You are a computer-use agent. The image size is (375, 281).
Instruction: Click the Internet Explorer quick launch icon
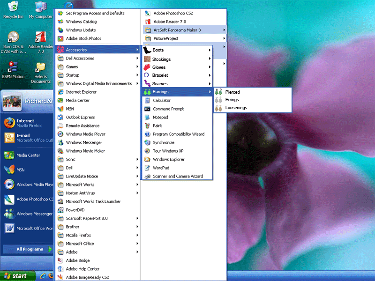43,276
